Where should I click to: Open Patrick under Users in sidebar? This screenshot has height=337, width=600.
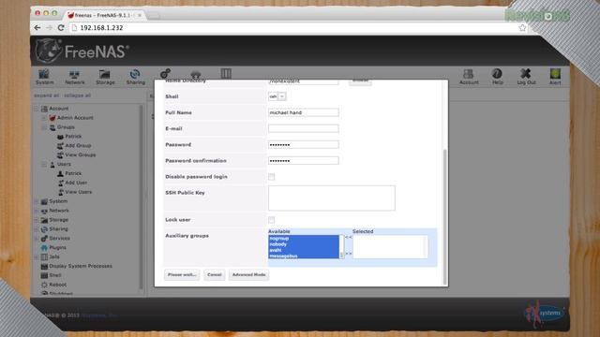click(73, 173)
